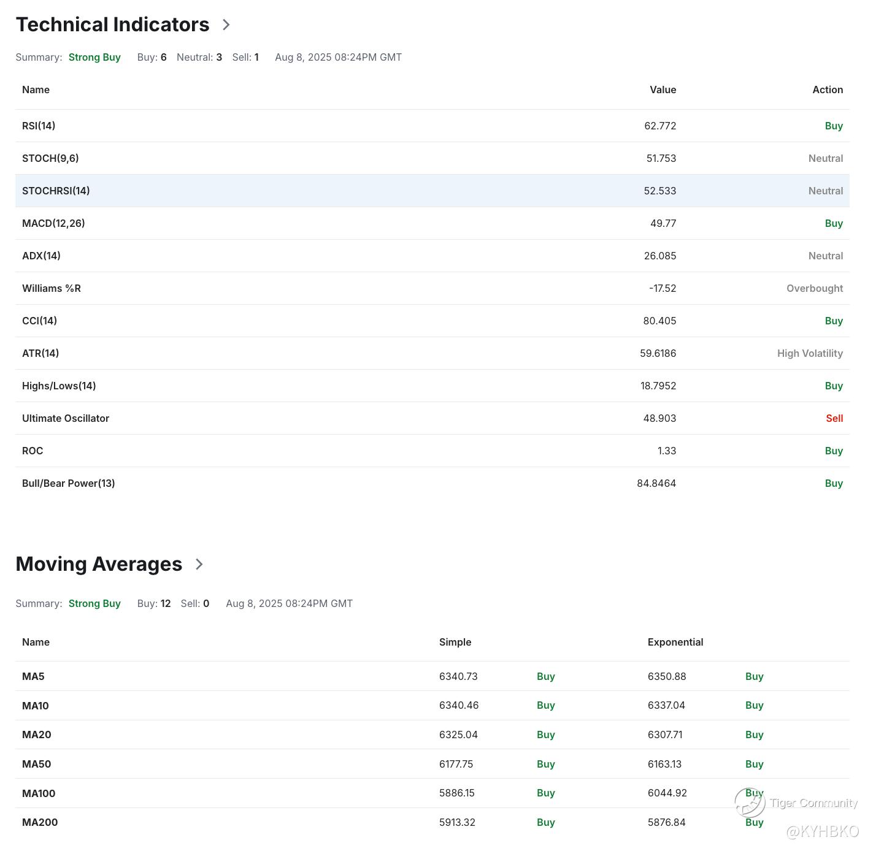The width and height of the screenshot is (876, 851).
Task: Click the Action column header
Action: pos(827,90)
